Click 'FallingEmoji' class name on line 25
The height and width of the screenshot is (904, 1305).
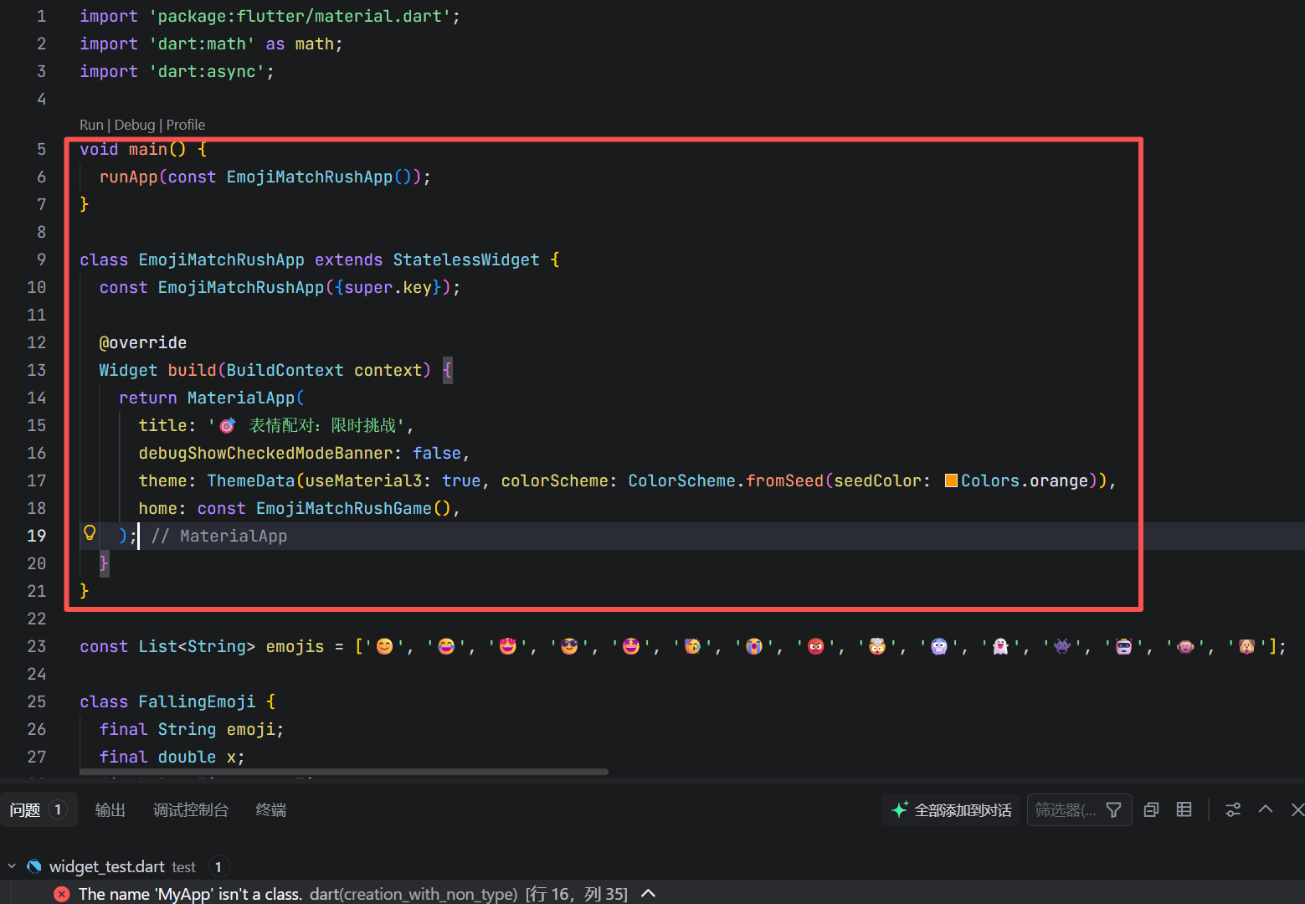point(198,701)
